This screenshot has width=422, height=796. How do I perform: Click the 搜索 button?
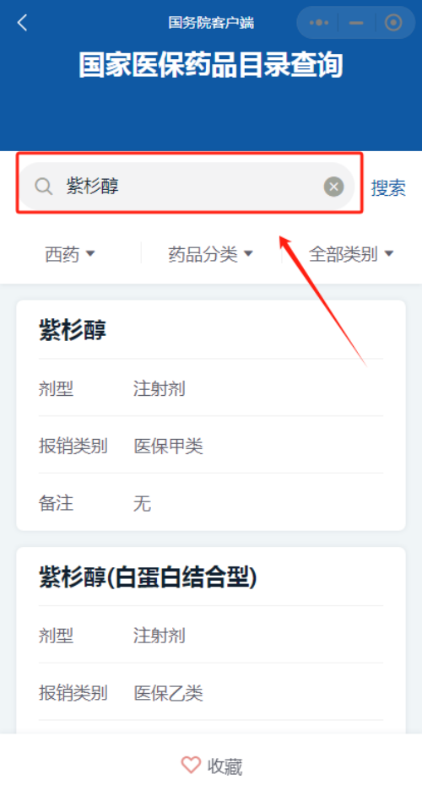(x=388, y=188)
